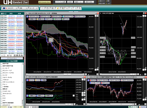Check the RCI indicator checkbox
Viewport: 147px width, 108px height.
click(x=1, y=96)
